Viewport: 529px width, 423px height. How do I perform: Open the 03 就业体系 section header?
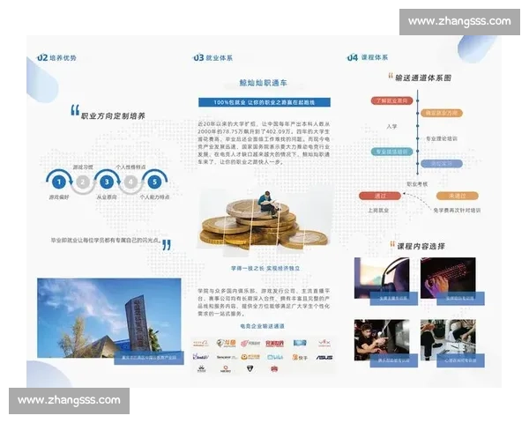pos(213,57)
